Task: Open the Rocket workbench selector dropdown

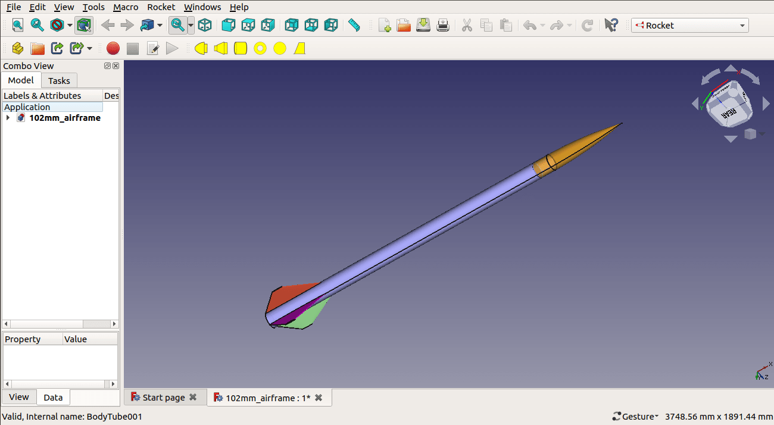Action: point(689,25)
